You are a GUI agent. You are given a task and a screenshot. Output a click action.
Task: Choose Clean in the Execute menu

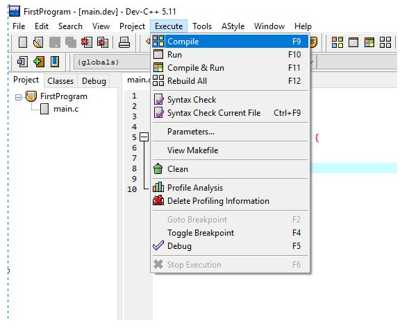pos(231,169)
